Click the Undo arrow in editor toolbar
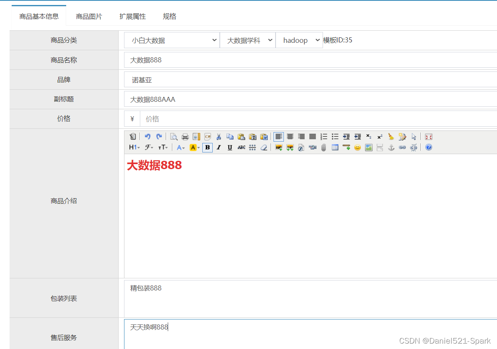 [147, 136]
